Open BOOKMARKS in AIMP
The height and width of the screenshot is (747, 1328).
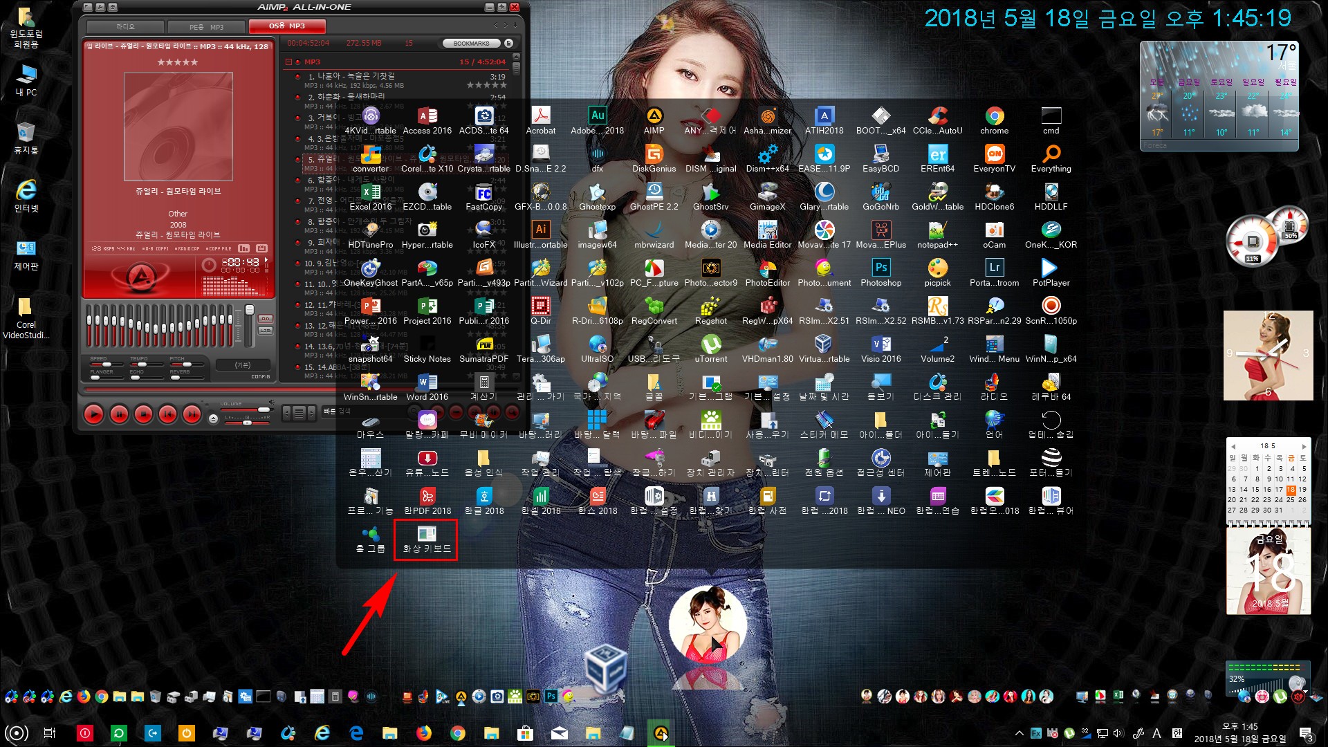[x=472, y=43]
